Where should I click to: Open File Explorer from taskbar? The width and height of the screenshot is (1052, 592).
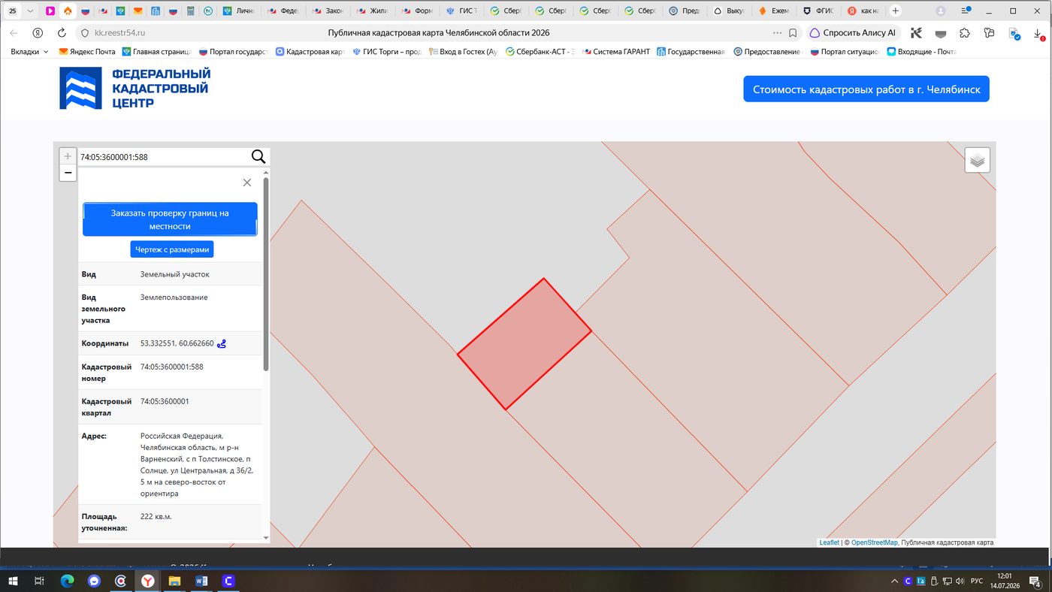(174, 581)
